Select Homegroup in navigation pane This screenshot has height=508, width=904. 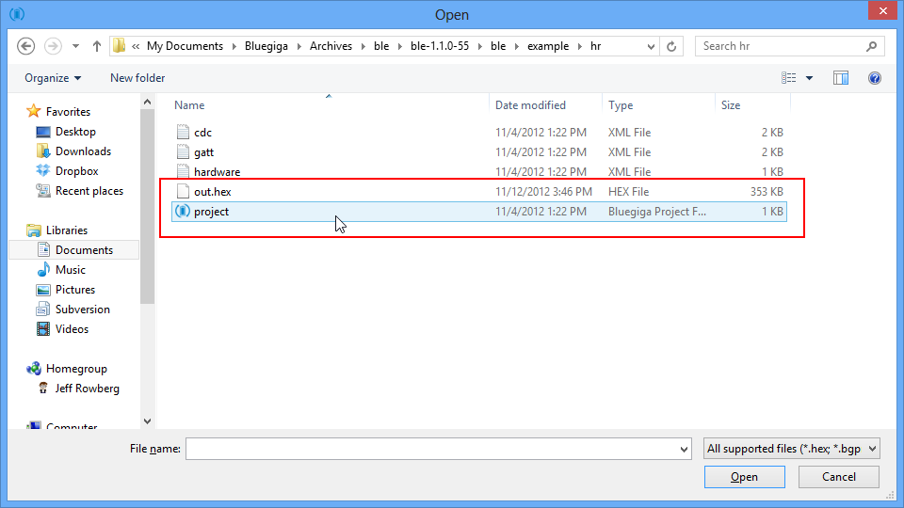point(76,369)
